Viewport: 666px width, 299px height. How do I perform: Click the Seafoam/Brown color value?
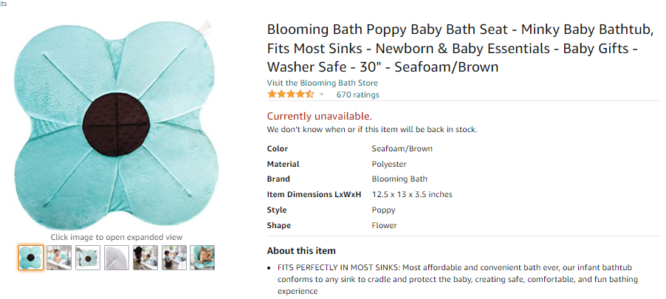click(x=402, y=148)
